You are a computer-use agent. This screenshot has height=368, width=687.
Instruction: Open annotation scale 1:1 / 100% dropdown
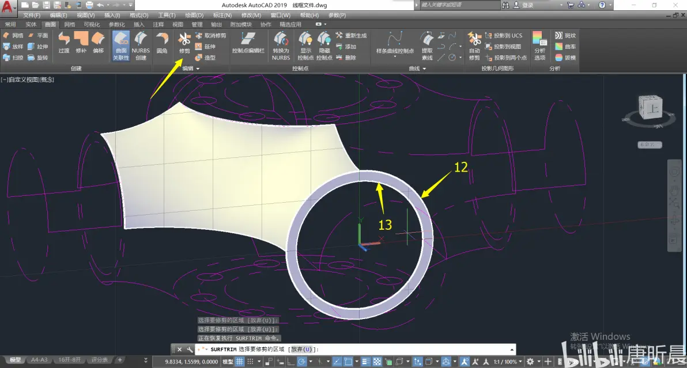pos(508,362)
